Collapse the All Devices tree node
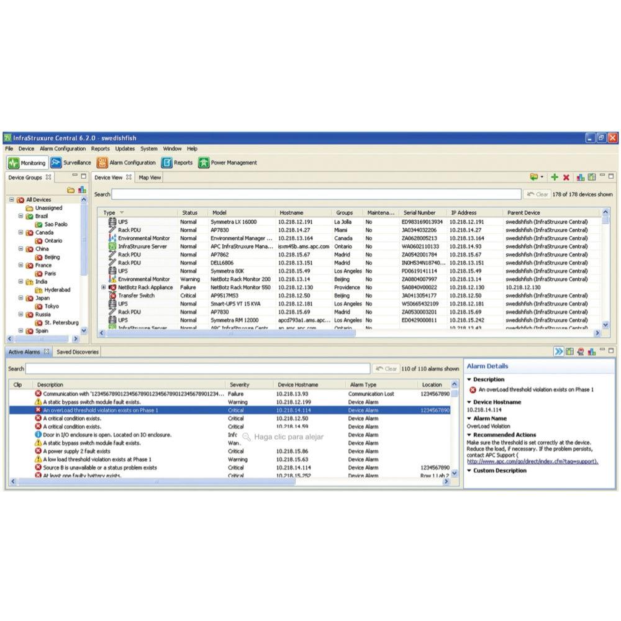 click(x=11, y=199)
